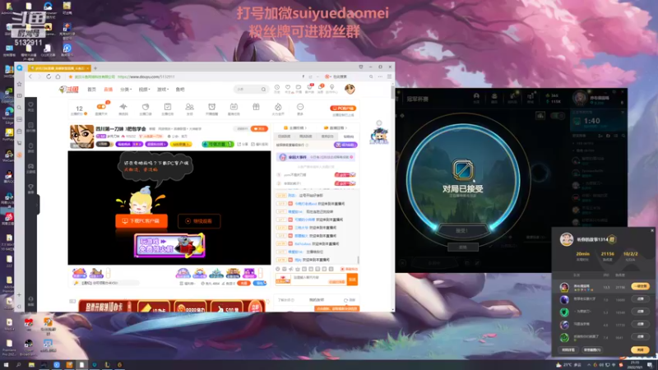Open File Explorer on the taskbar

tap(31, 365)
